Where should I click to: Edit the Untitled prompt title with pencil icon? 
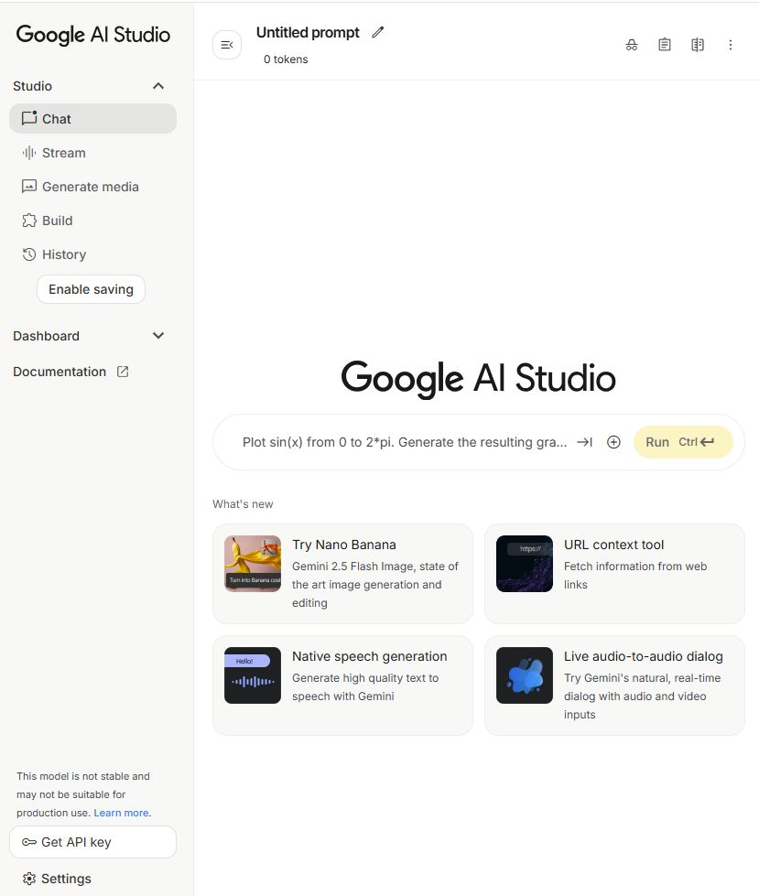point(378,33)
